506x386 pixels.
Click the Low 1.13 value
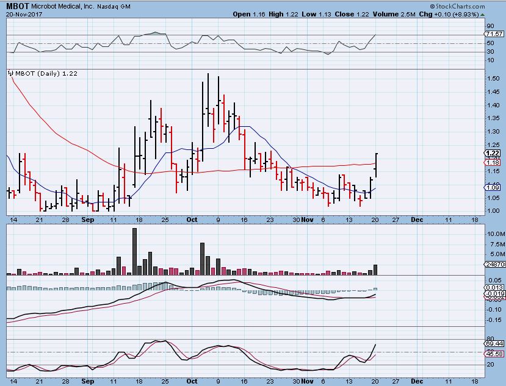(316, 14)
